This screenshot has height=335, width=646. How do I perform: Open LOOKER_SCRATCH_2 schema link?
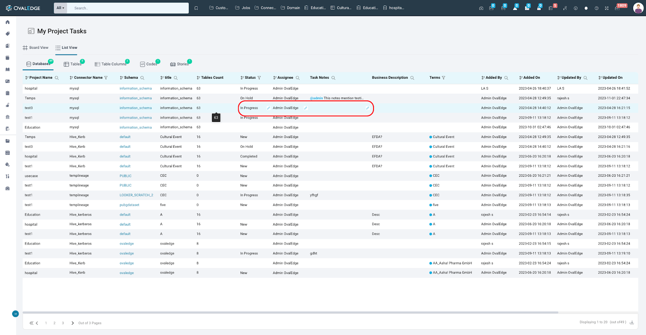pos(136,195)
